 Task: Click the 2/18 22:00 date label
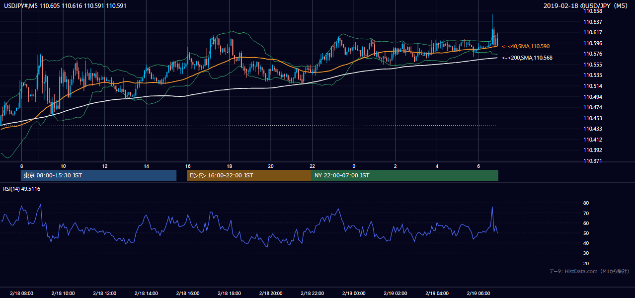click(312, 294)
